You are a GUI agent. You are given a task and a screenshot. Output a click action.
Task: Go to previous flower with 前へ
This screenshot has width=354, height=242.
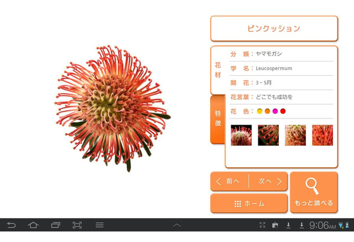pos(230,181)
